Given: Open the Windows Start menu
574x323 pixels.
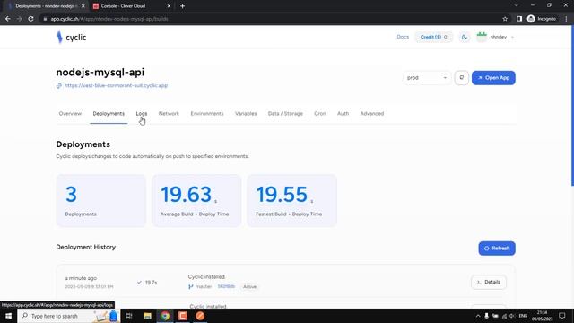Looking at the screenshot, I should pos(8,316).
